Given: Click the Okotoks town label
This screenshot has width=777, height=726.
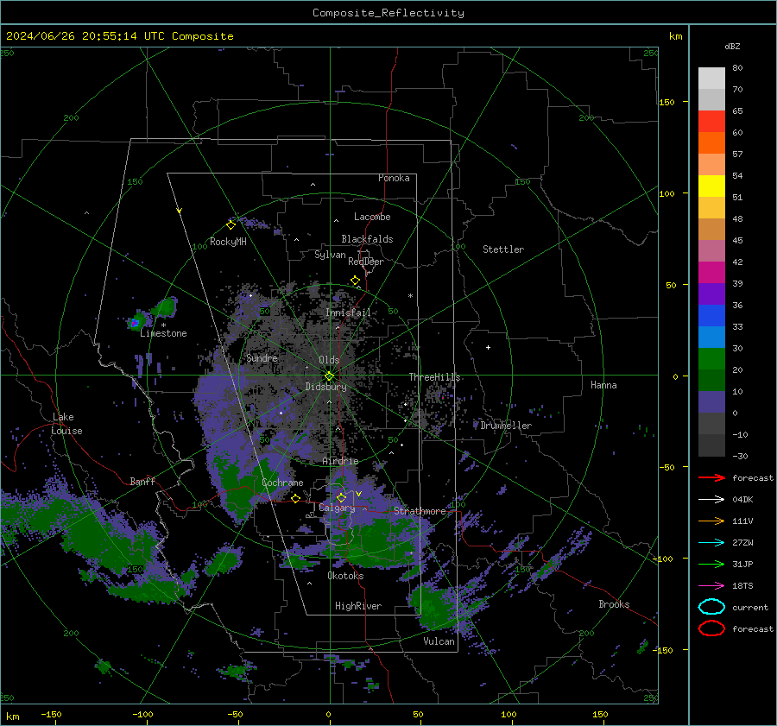Looking at the screenshot, I should (x=345, y=576).
